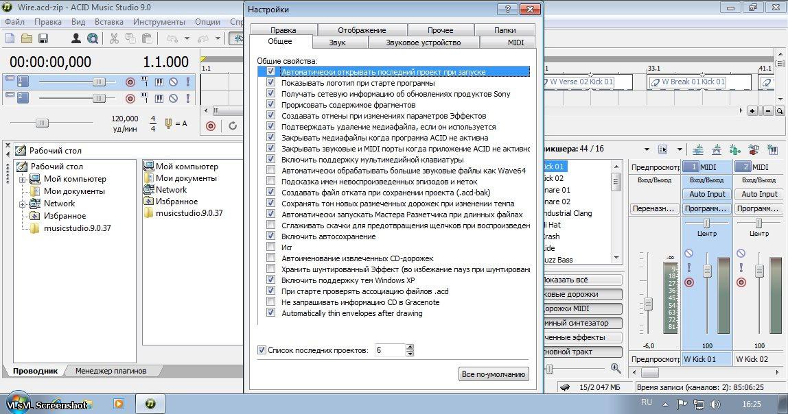This screenshot has height=414, width=788.
Task: Mute track 2 with the circle-slash icon
Action: (174, 98)
